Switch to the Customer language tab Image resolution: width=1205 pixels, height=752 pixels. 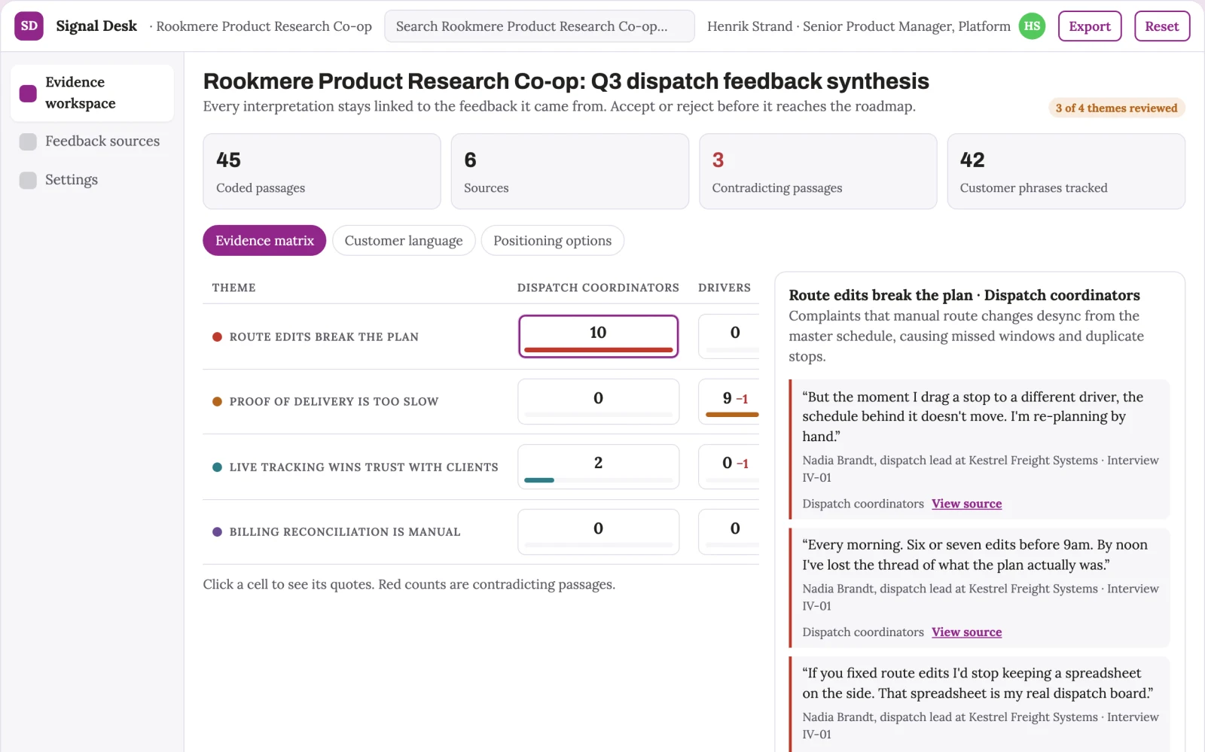(404, 241)
